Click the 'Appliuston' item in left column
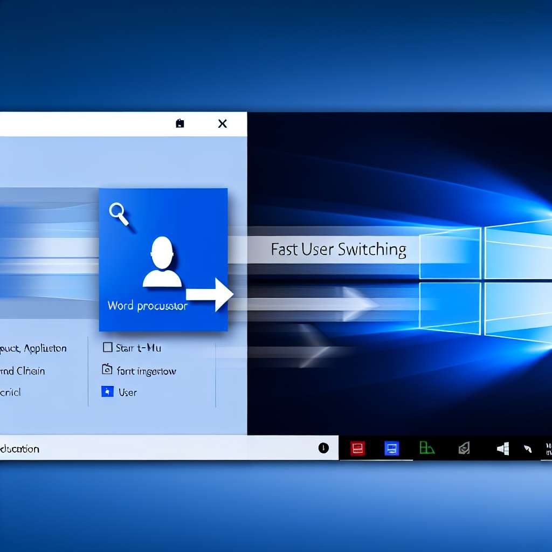 point(45,348)
